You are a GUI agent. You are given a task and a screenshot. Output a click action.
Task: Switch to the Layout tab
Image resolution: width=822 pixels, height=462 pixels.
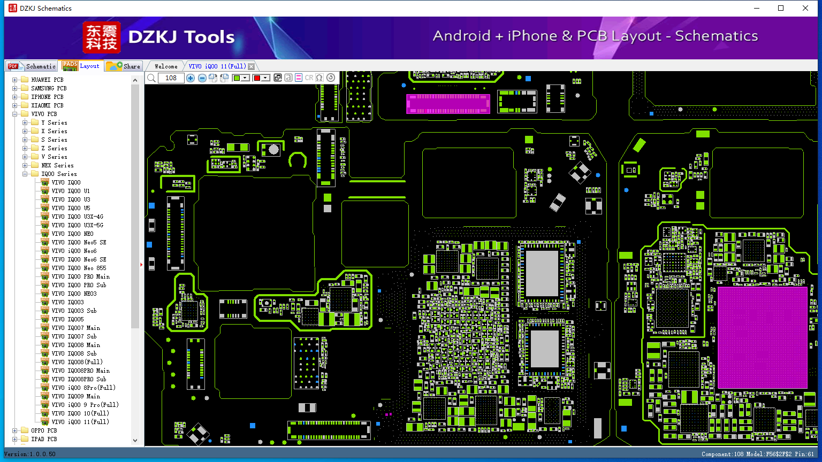point(81,66)
